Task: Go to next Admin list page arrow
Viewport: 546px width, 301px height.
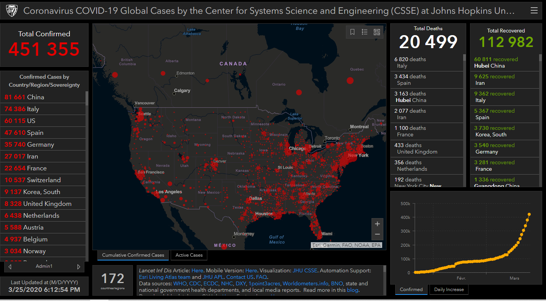Action: pyautogui.click(x=79, y=266)
